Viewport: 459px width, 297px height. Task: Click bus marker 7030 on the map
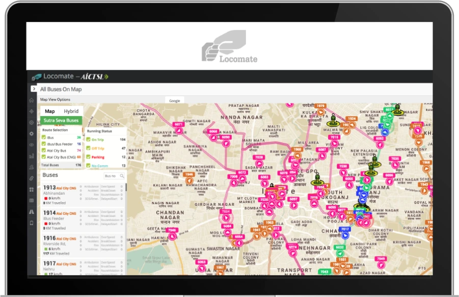(x=343, y=170)
